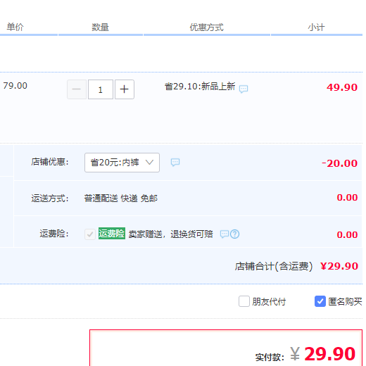Click the 实付款 total payment box

coord(226,348)
